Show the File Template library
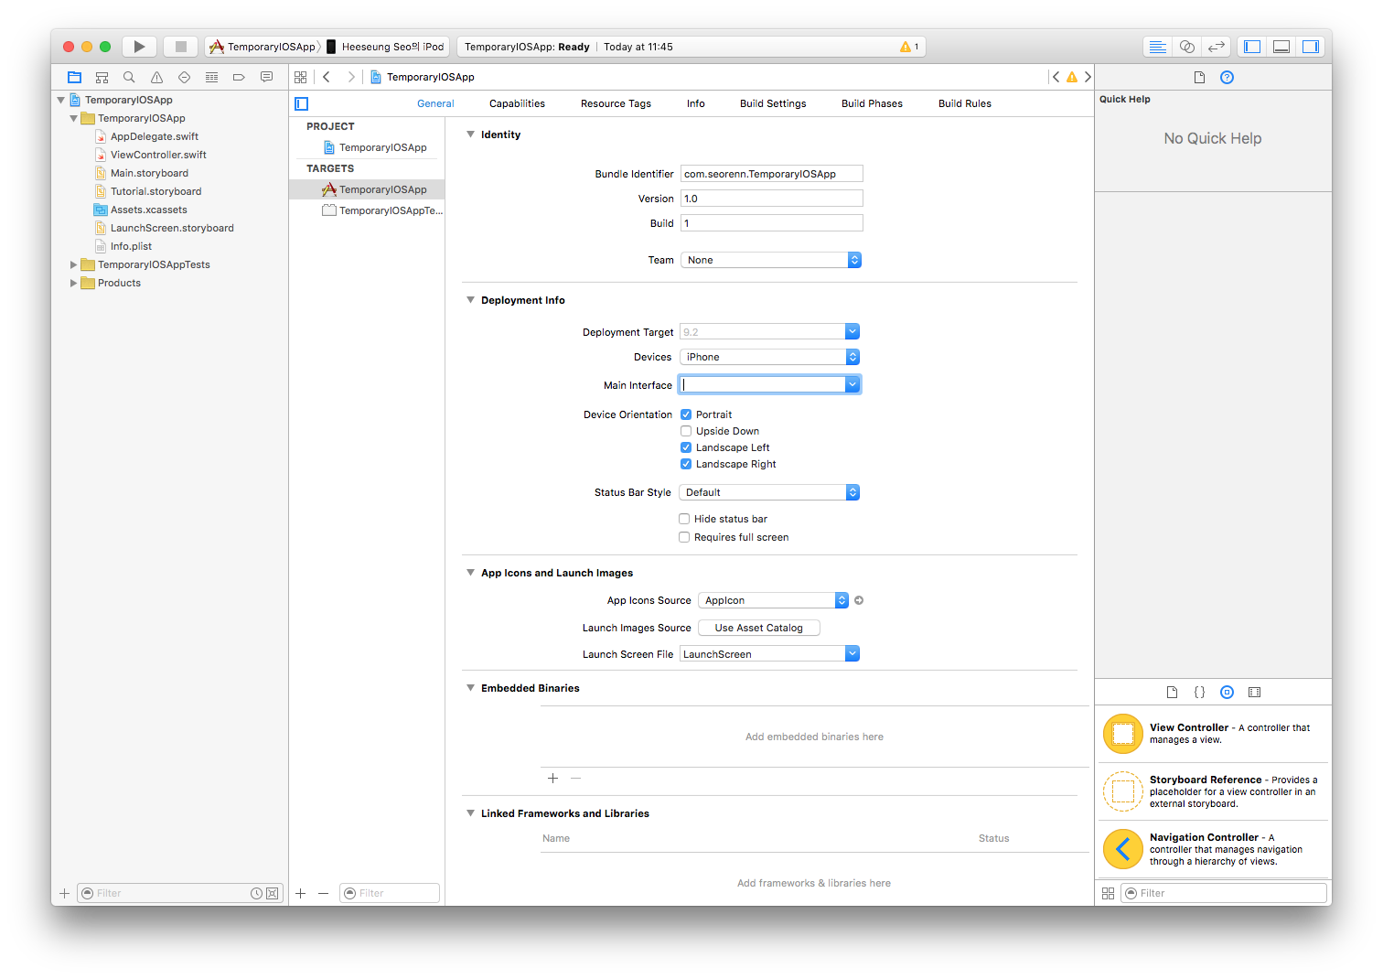Screen dimensions: 1383x979 tap(1172, 692)
